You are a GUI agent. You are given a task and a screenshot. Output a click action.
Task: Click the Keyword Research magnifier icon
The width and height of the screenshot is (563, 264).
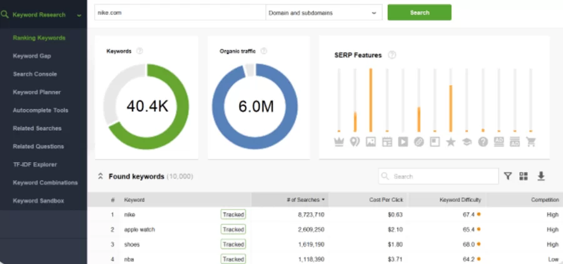(x=4, y=15)
